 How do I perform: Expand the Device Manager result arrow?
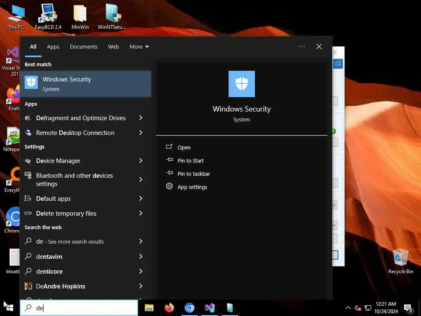[141, 160]
